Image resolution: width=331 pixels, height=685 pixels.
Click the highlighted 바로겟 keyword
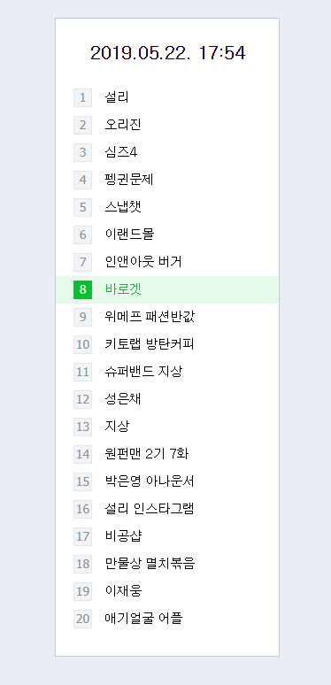123,289
